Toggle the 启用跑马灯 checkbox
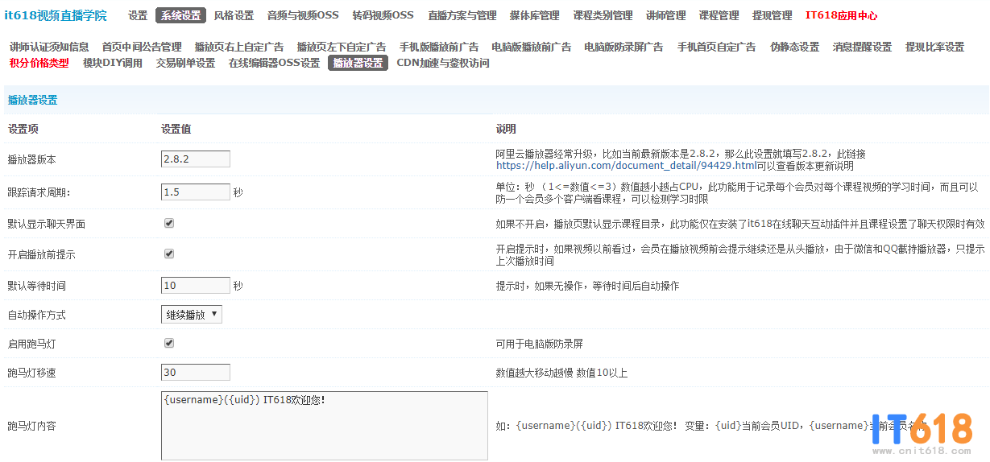 (169, 343)
